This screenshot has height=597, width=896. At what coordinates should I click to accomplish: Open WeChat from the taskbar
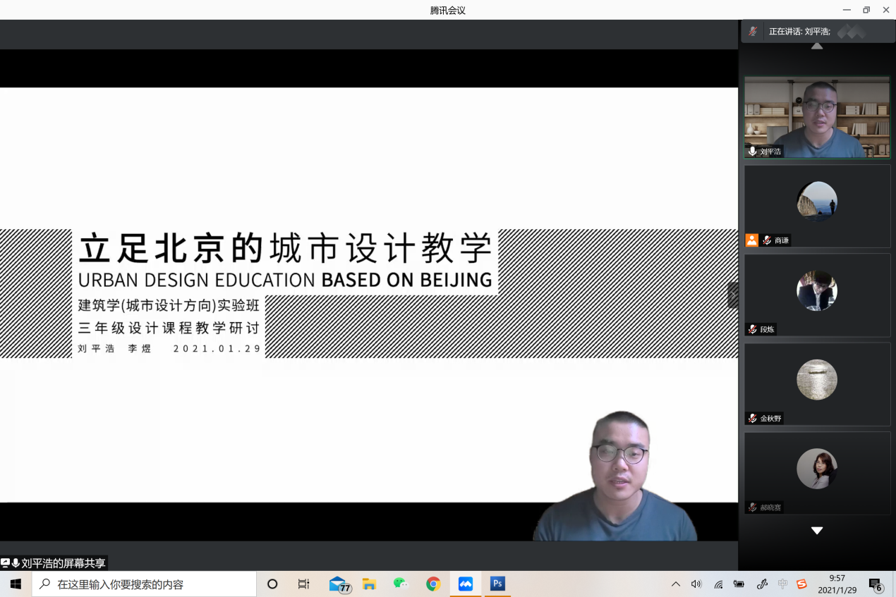pyautogui.click(x=401, y=584)
